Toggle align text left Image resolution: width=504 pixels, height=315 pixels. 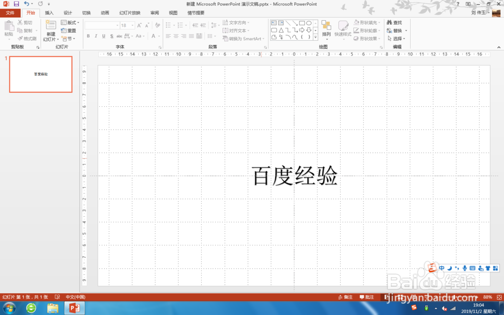pyautogui.click(x=168, y=36)
